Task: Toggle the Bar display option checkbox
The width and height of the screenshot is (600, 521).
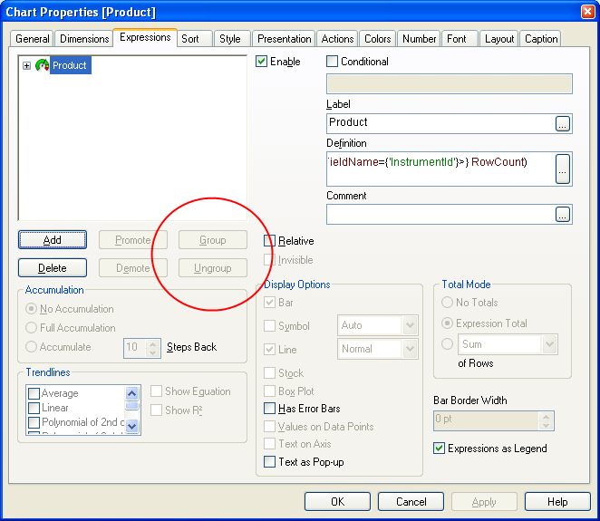Action: pos(269,303)
